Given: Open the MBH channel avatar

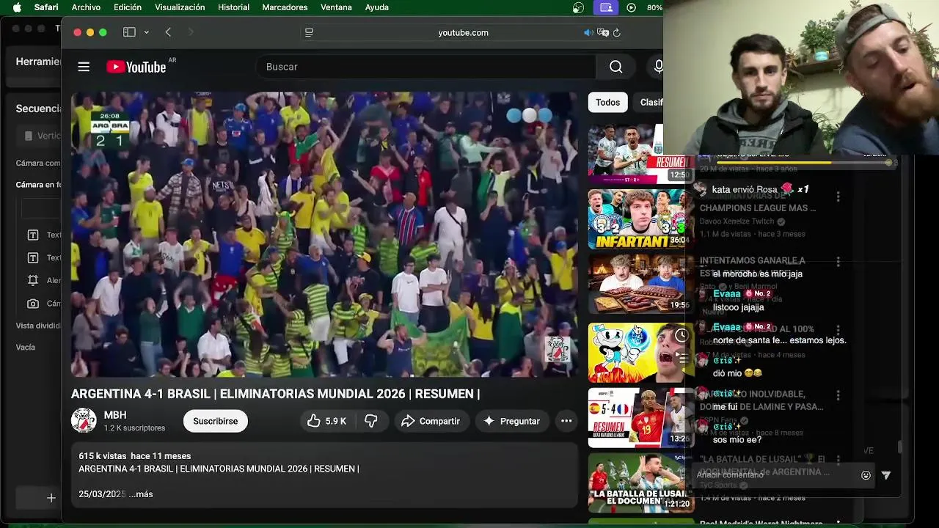Looking at the screenshot, I should [x=84, y=420].
